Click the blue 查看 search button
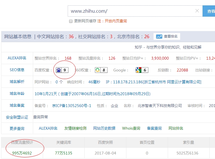The height and width of the screenshot is (159, 215). 209,11
